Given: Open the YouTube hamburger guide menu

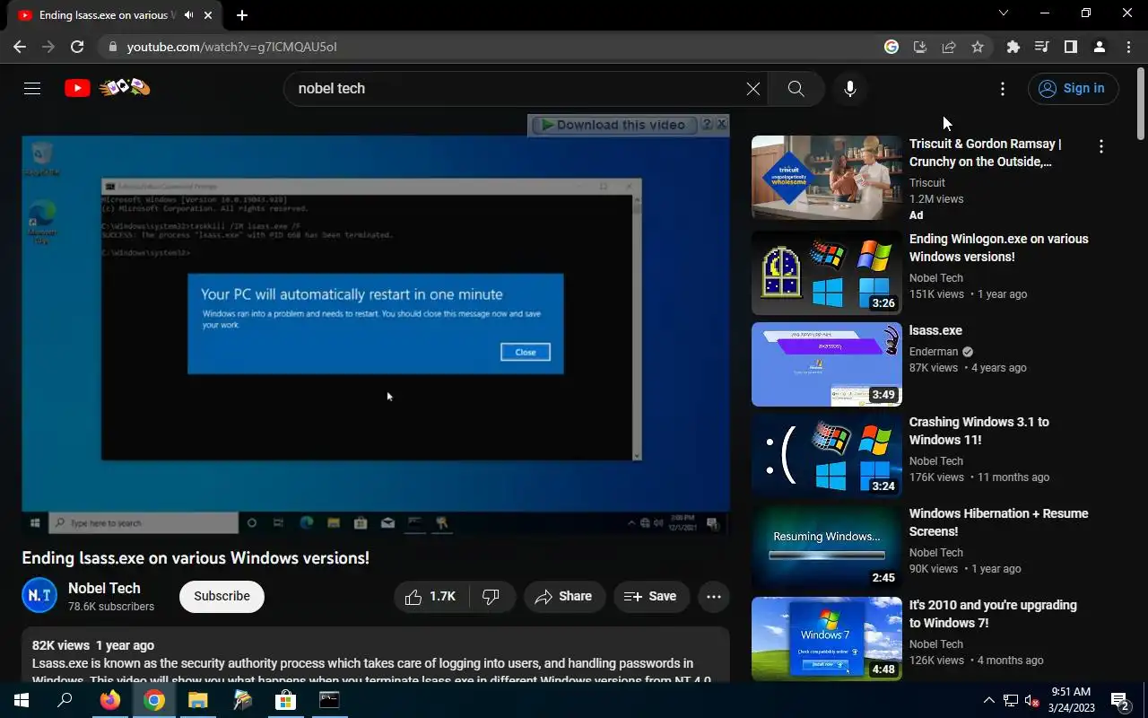Looking at the screenshot, I should click(x=32, y=88).
